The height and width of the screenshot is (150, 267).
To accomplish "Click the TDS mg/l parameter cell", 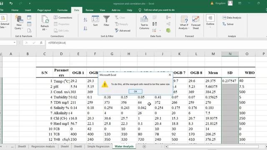I will 61,102.
